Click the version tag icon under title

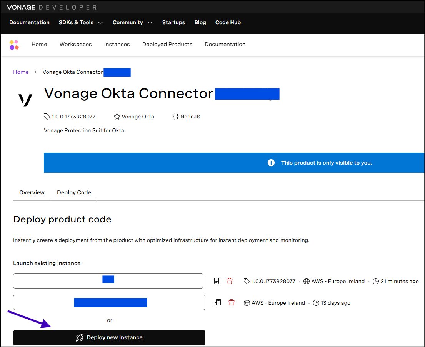pos(47,116)
